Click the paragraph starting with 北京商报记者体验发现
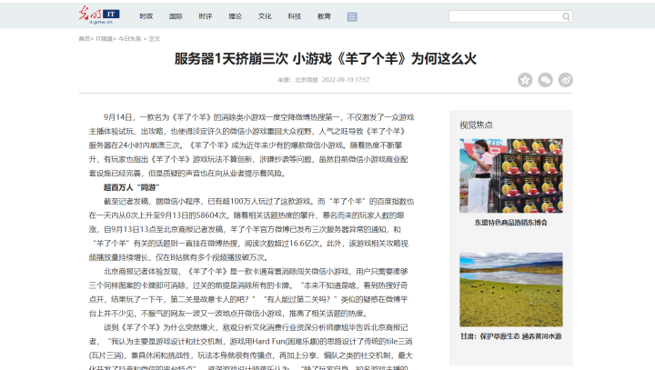 point(248,293)
